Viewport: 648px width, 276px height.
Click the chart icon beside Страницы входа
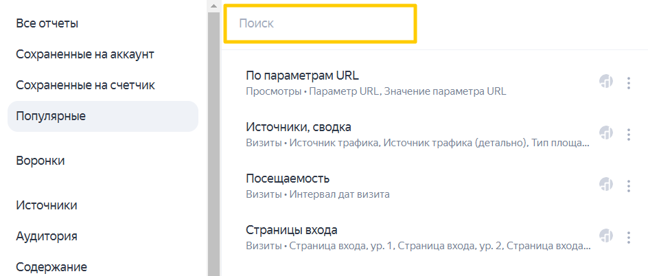pyautogui.click(x=605, y=236)
